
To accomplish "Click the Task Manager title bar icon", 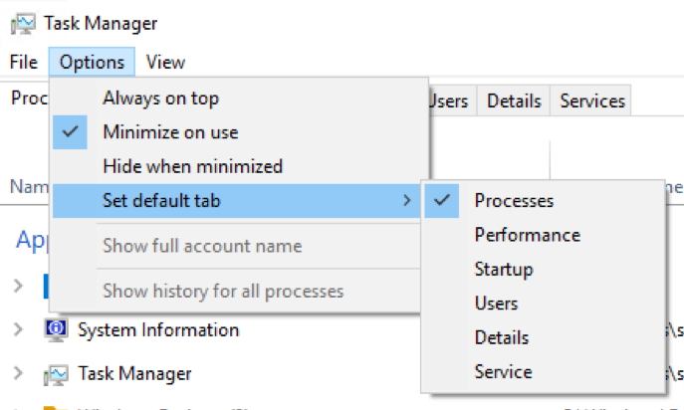I will [23, 22].
